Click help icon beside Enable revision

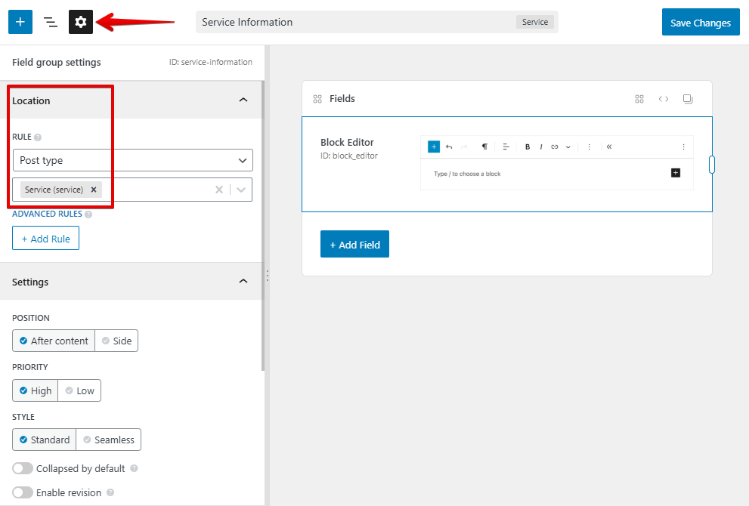coord(110,492)
